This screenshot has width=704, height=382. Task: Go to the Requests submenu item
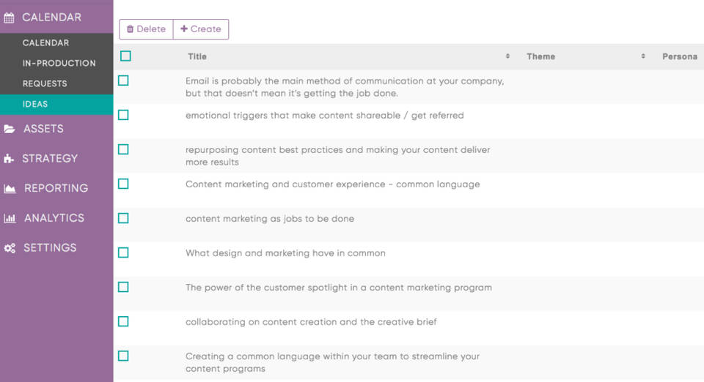point(45,83)
